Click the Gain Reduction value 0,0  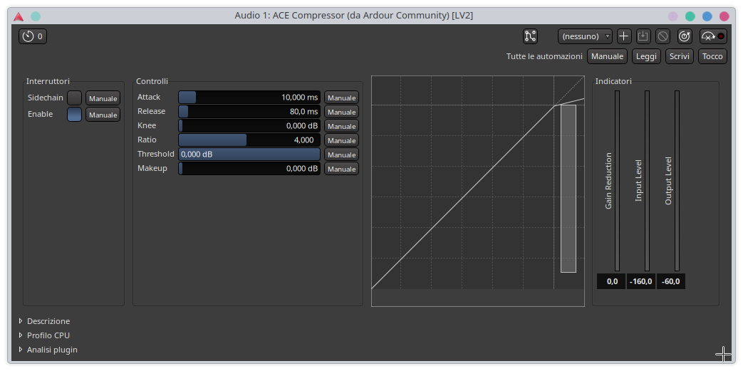pos(611,281)
